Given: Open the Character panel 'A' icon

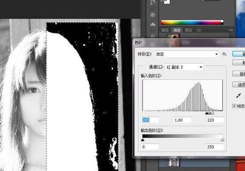Looking at the screenshot, I should pos(153,36).
